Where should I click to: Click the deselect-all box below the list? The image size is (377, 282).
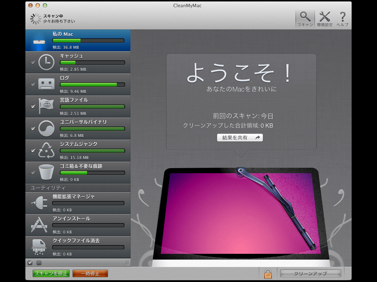pyautogui.click(x=39, y=263)
